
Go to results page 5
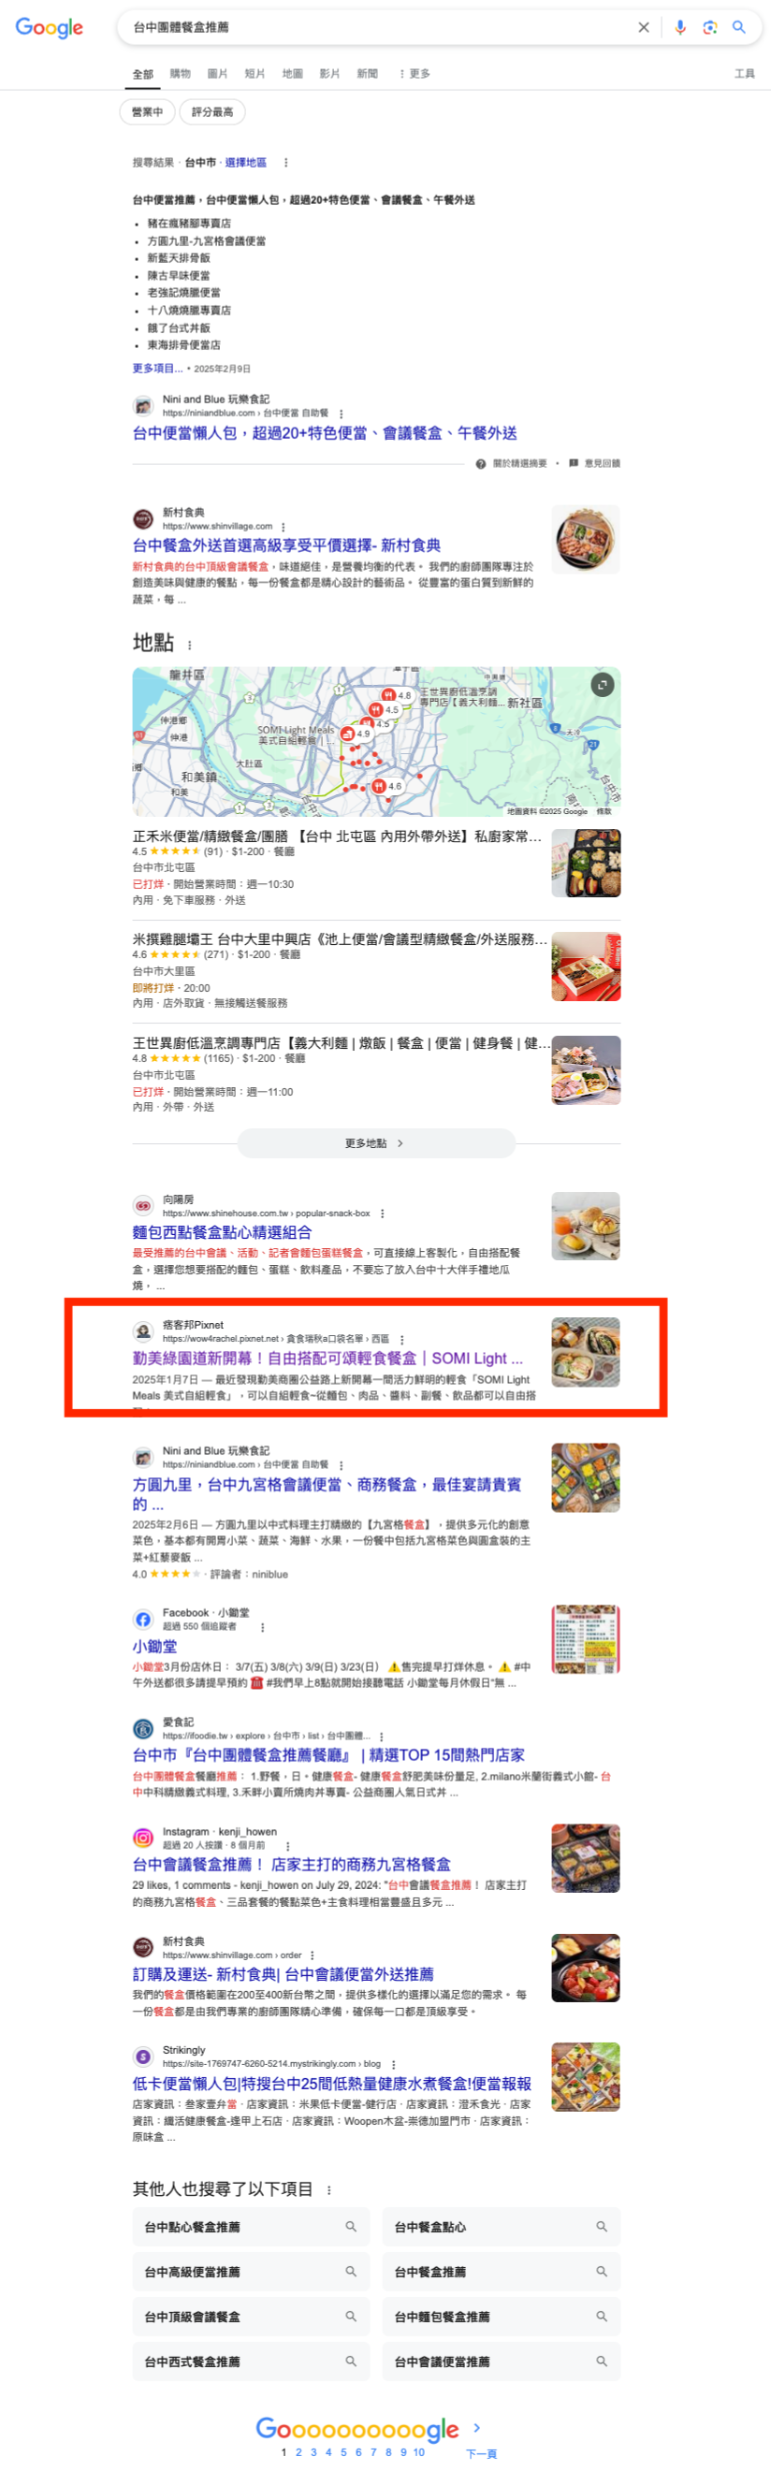tap(343, 2451)
